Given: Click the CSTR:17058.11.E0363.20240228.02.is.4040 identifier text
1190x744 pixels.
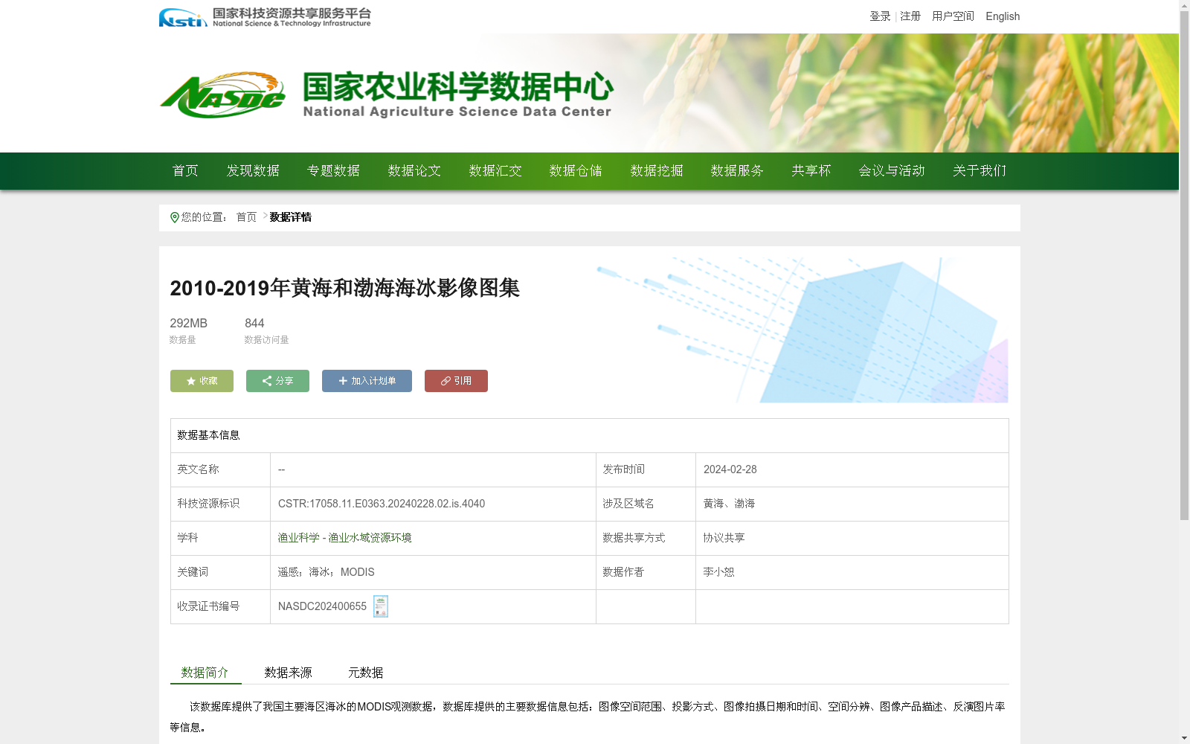Looking at the screenshot, I should (x=382, y=504).
